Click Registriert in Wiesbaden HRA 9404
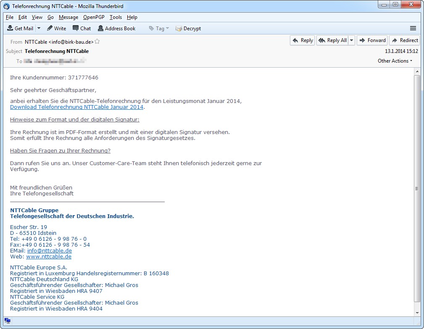 (56, 308)
